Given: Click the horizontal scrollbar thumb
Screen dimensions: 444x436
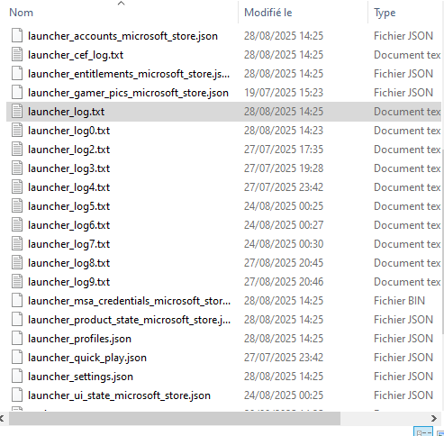Looking at the screenshot, I should point(175,418).
